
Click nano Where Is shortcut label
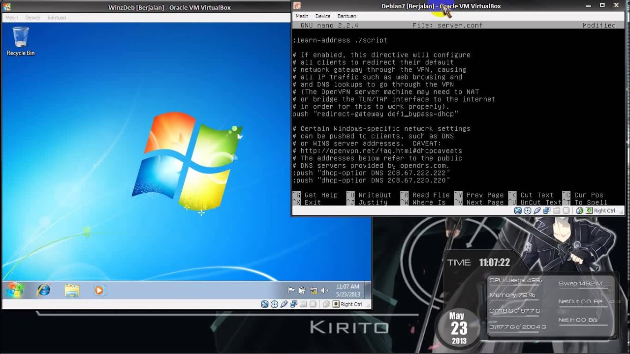coord(429,203)
